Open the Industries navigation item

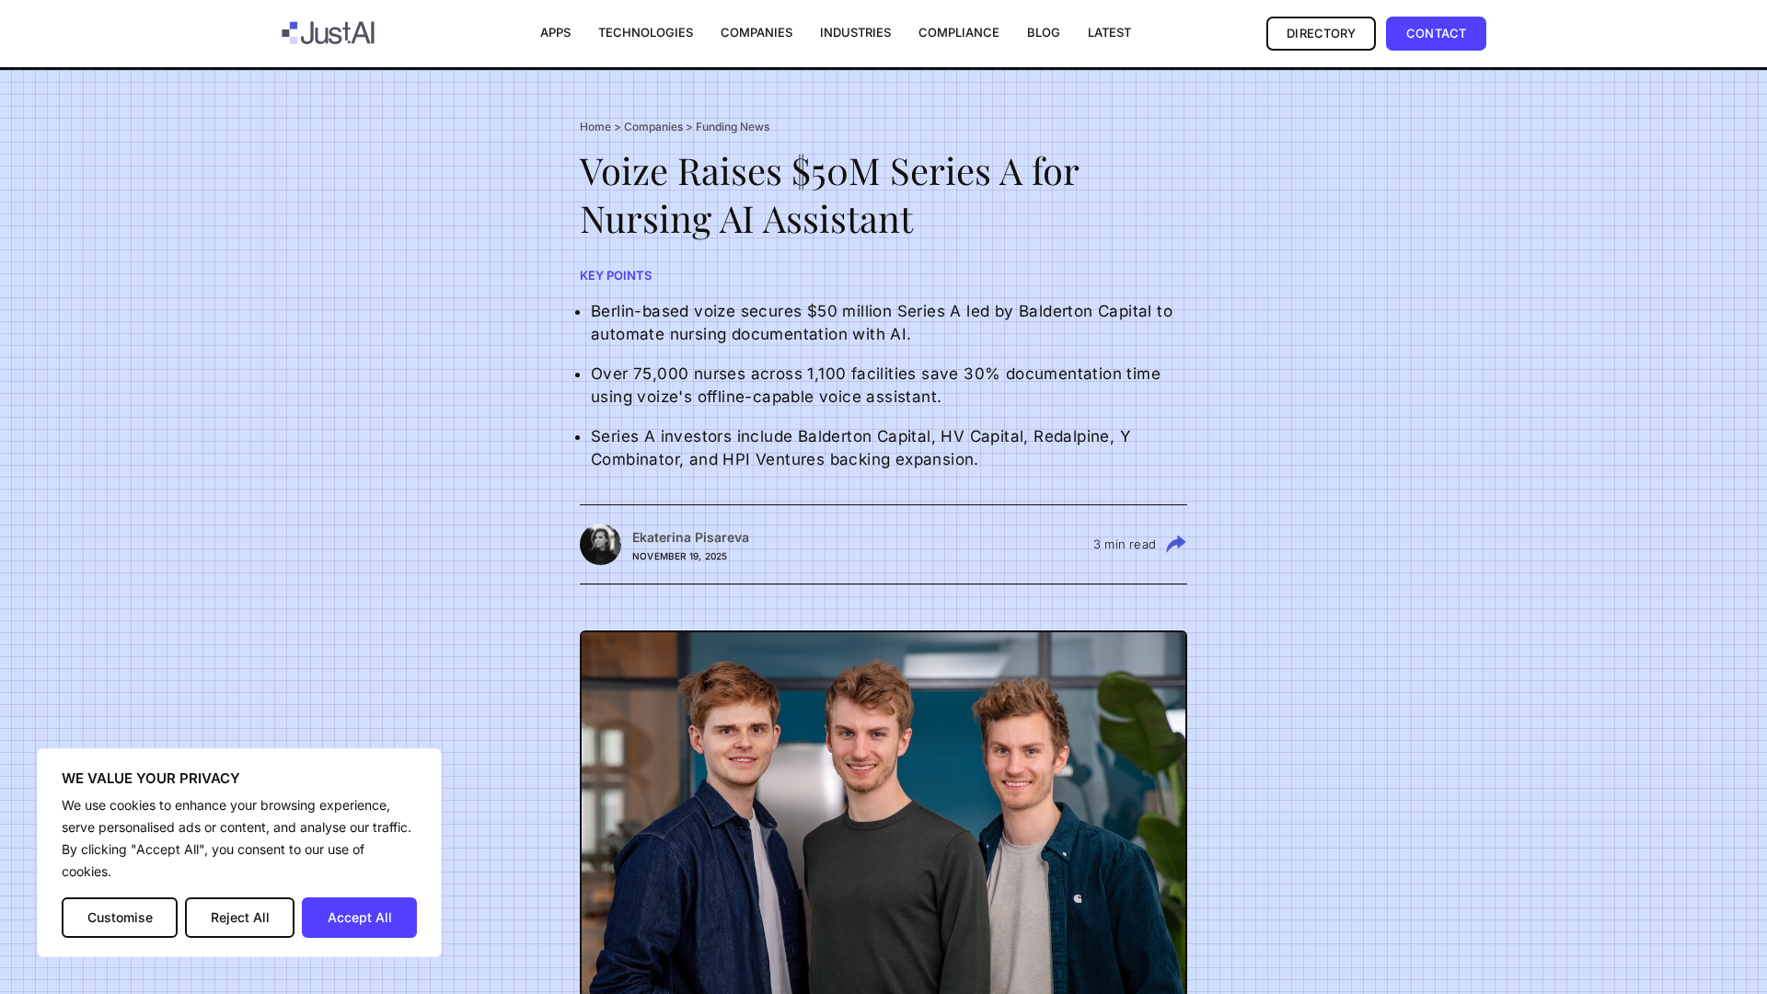855,33
